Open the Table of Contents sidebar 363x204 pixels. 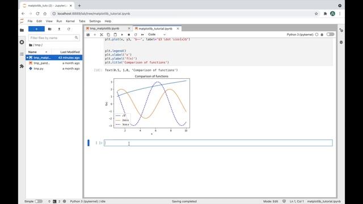pyautogui.click(x=22, y=54)
